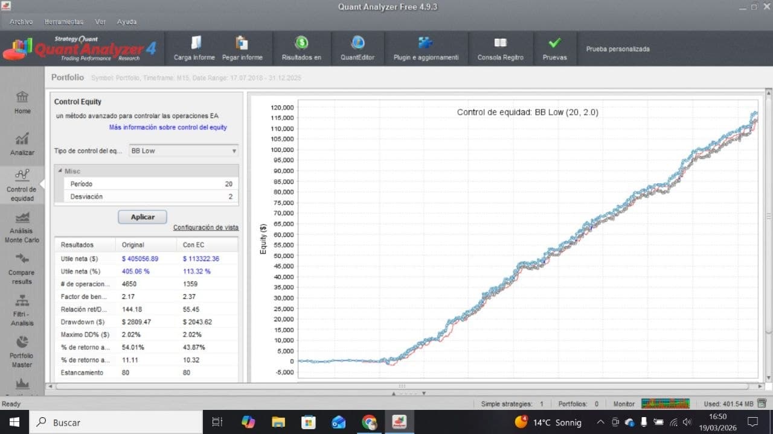Open the Archivo menu
The image size is (773, 434).
click(x=21, y=22)
